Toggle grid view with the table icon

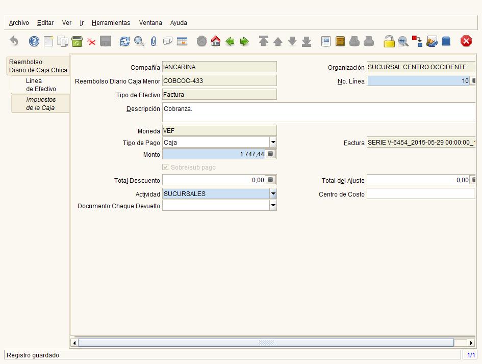[x=182, y=41]
